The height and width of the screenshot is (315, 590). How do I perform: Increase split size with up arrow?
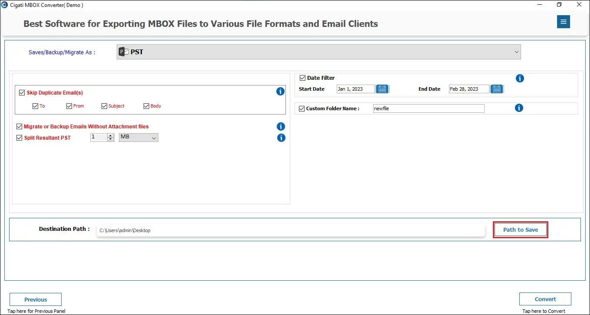click(110, 135)
